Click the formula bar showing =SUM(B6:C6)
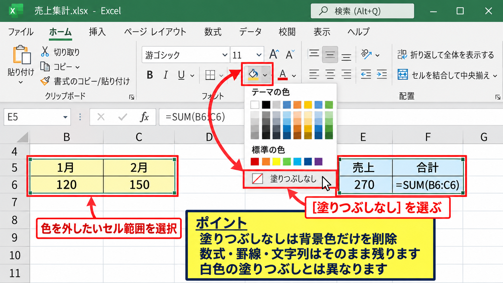Image resolution: width=503 pixels, height=283 pixels. [x=201, y=117]
